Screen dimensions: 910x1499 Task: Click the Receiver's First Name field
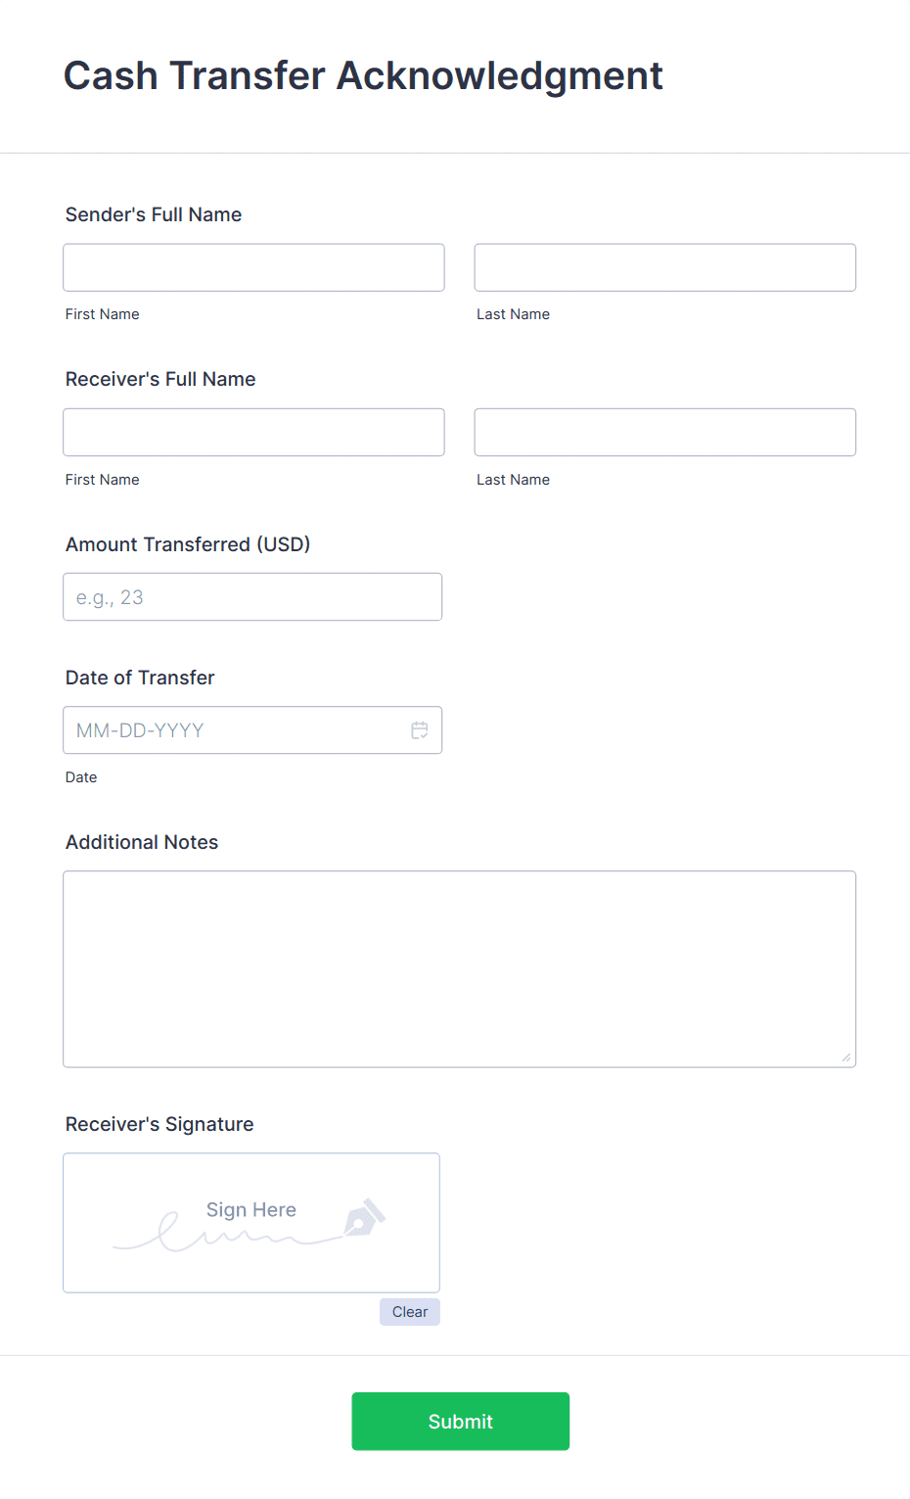click(x=252, y=432)
